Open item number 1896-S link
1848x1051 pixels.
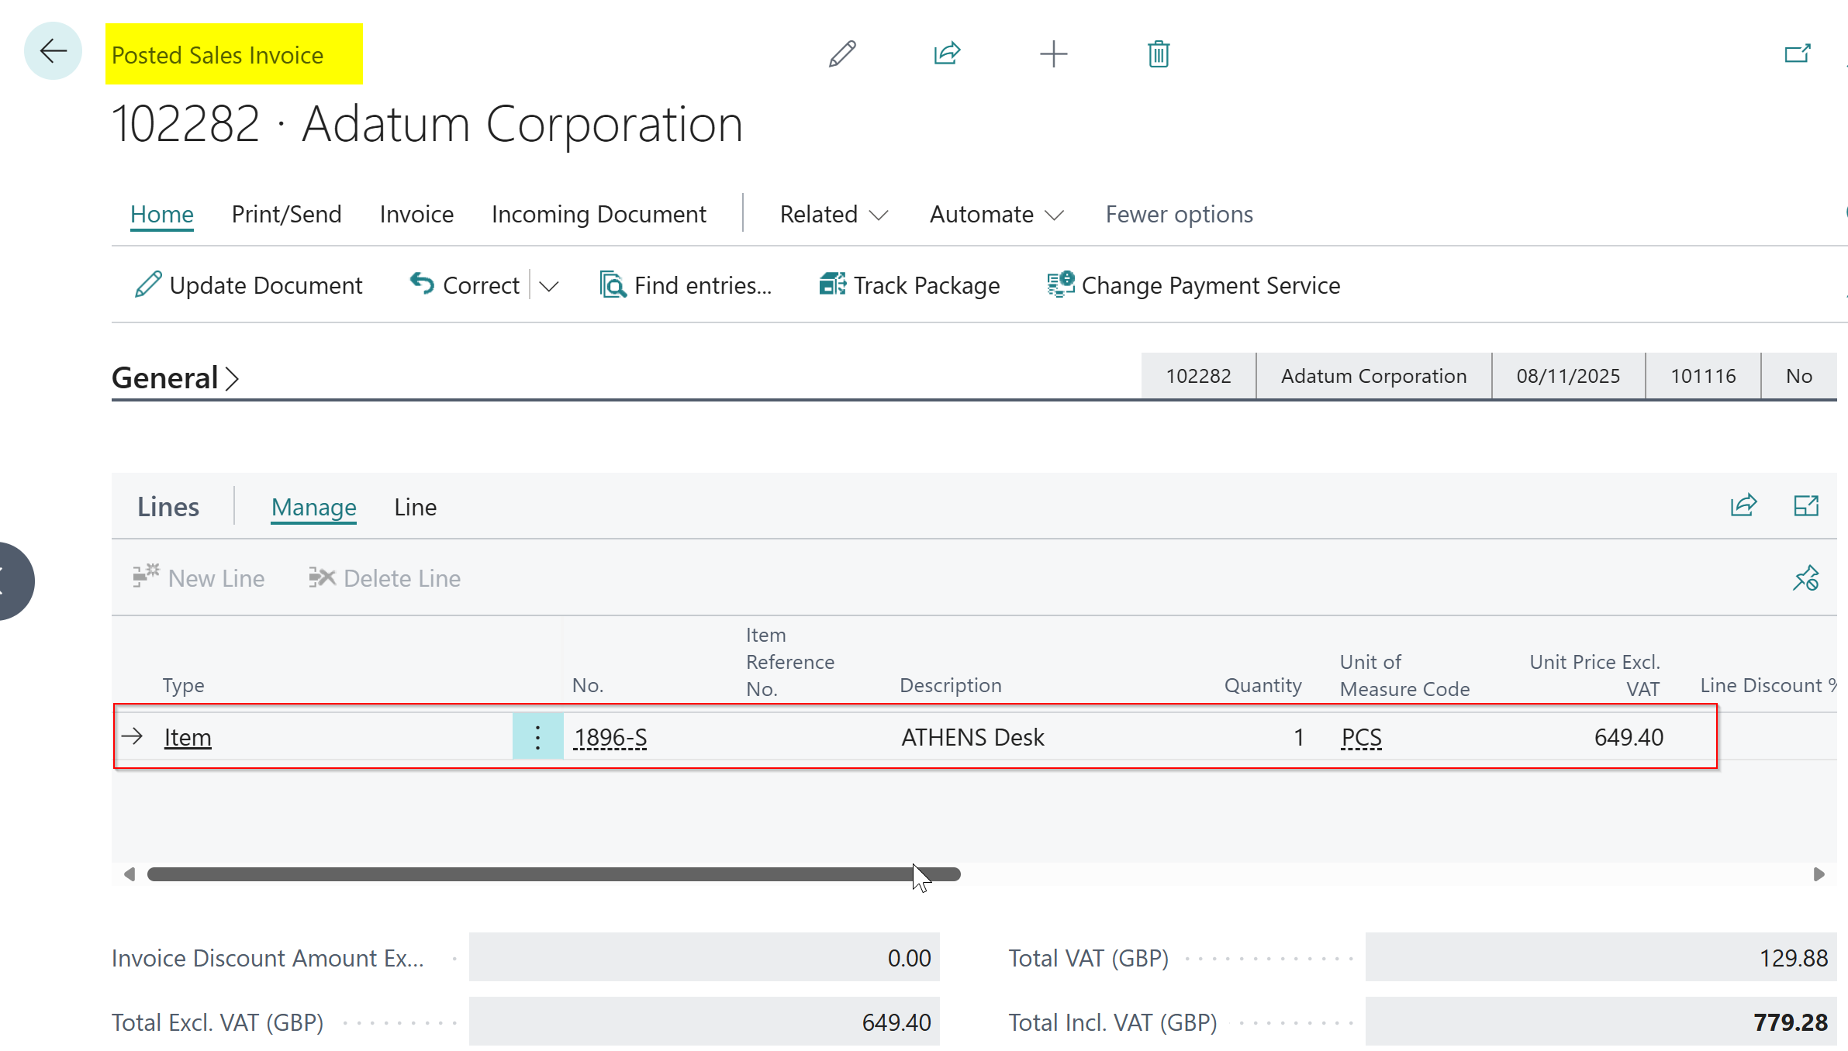(610, 737)
